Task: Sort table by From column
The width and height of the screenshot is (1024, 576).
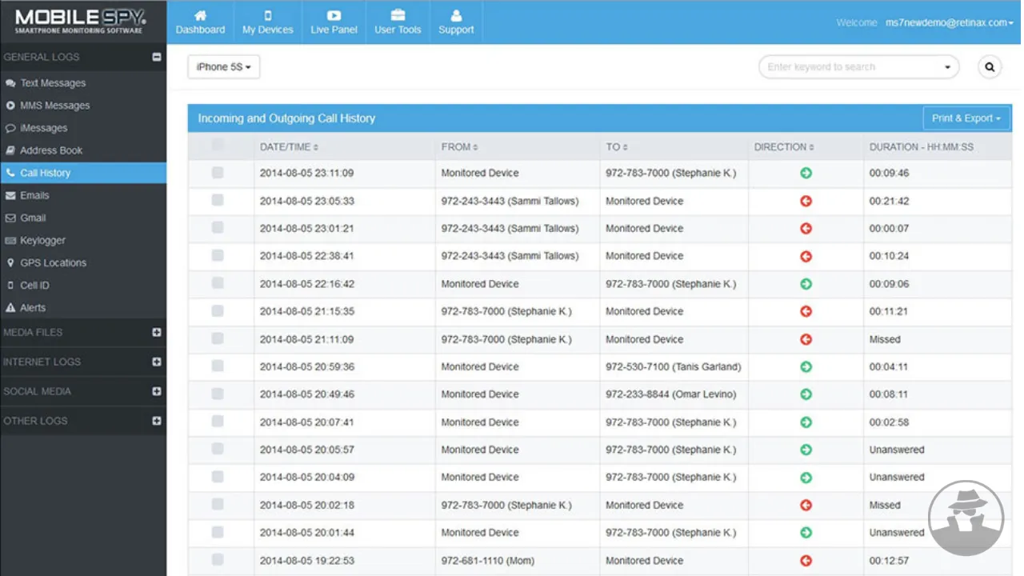Action: tap(460, 147)
